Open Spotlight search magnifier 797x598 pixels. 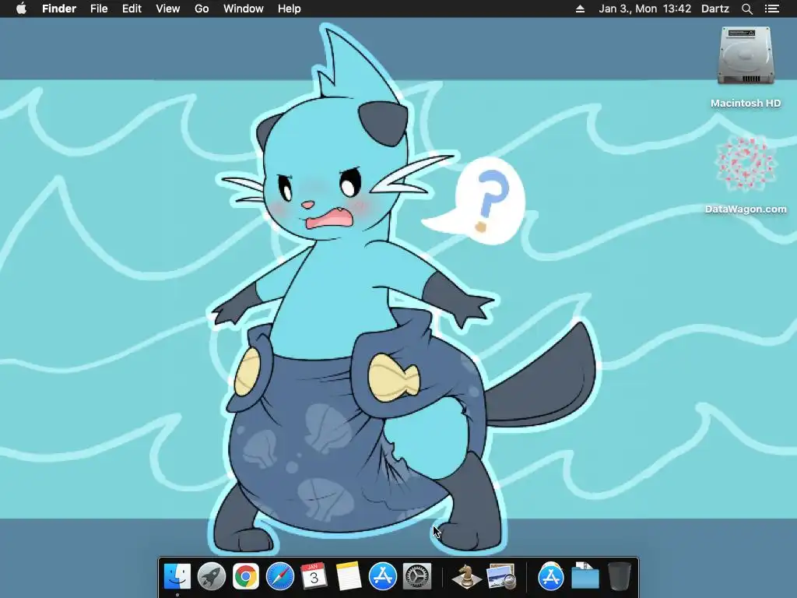747,9
